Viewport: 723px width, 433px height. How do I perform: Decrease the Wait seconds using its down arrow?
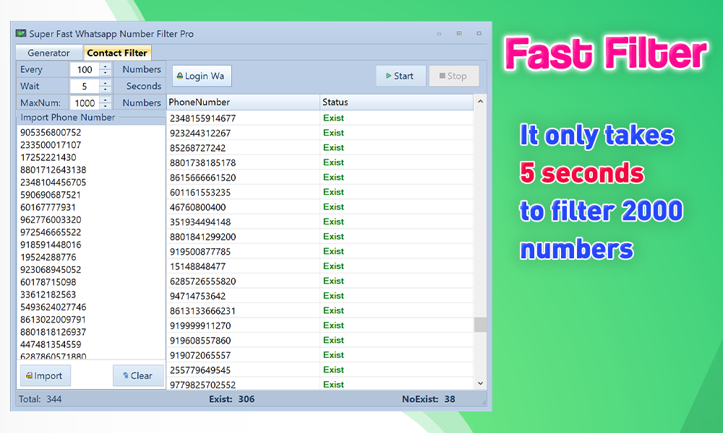coord(106,89)
